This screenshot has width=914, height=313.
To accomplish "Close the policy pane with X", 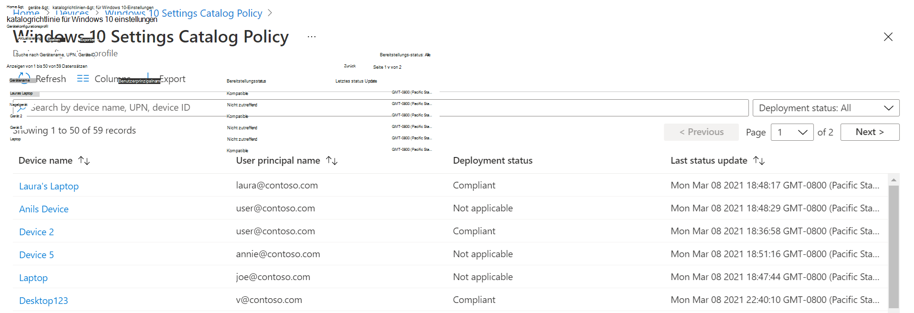I will pyautogui.click(x=888, y=37).
